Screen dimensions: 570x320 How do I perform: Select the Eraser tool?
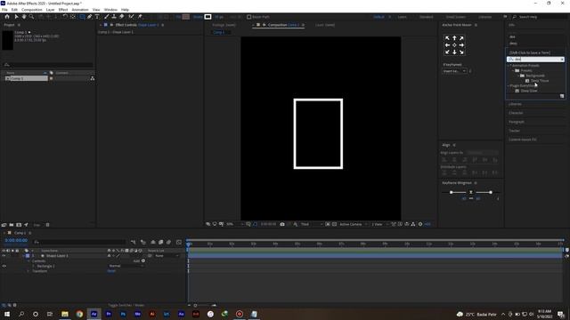click(122, 17)
